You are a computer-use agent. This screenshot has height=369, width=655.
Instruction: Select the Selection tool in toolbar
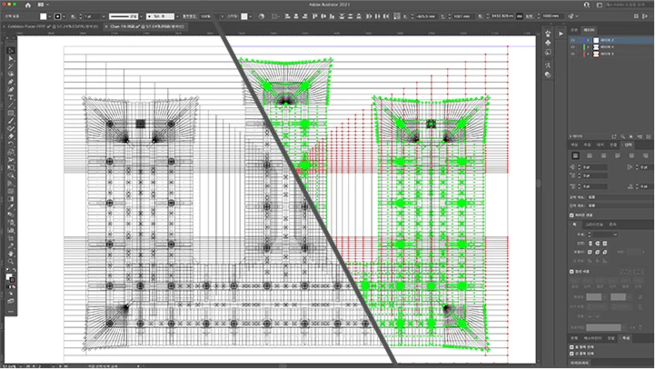pos(11,51)
